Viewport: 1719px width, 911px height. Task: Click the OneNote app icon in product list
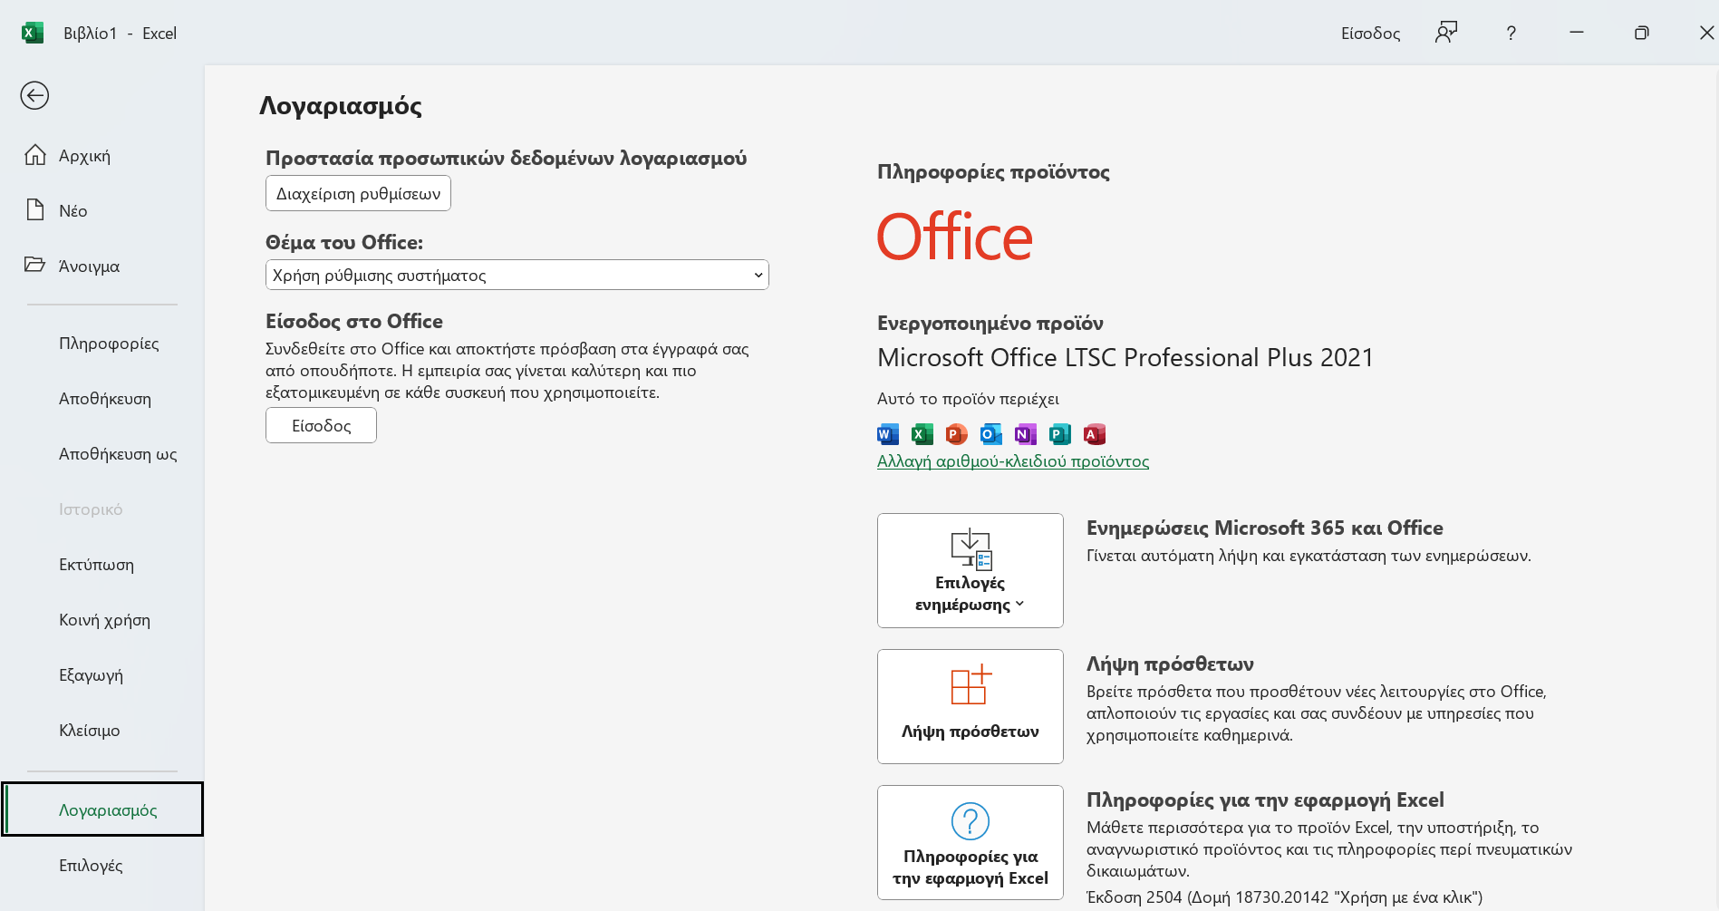tap(1026, 434)
